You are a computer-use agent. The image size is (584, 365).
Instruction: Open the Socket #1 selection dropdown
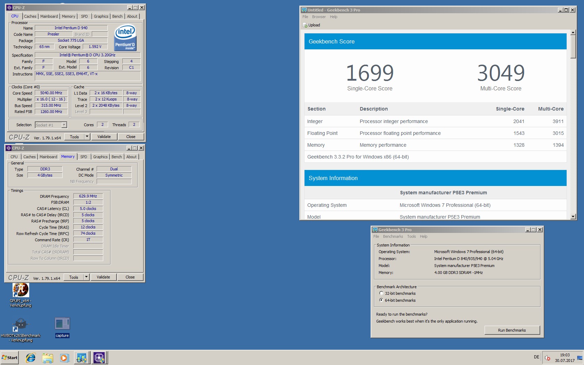coord(64,125)
